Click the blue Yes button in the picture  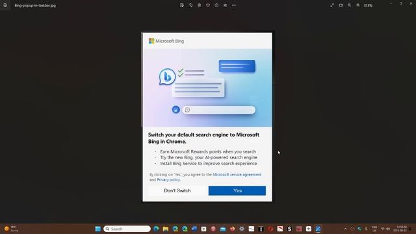pos(237,190)
